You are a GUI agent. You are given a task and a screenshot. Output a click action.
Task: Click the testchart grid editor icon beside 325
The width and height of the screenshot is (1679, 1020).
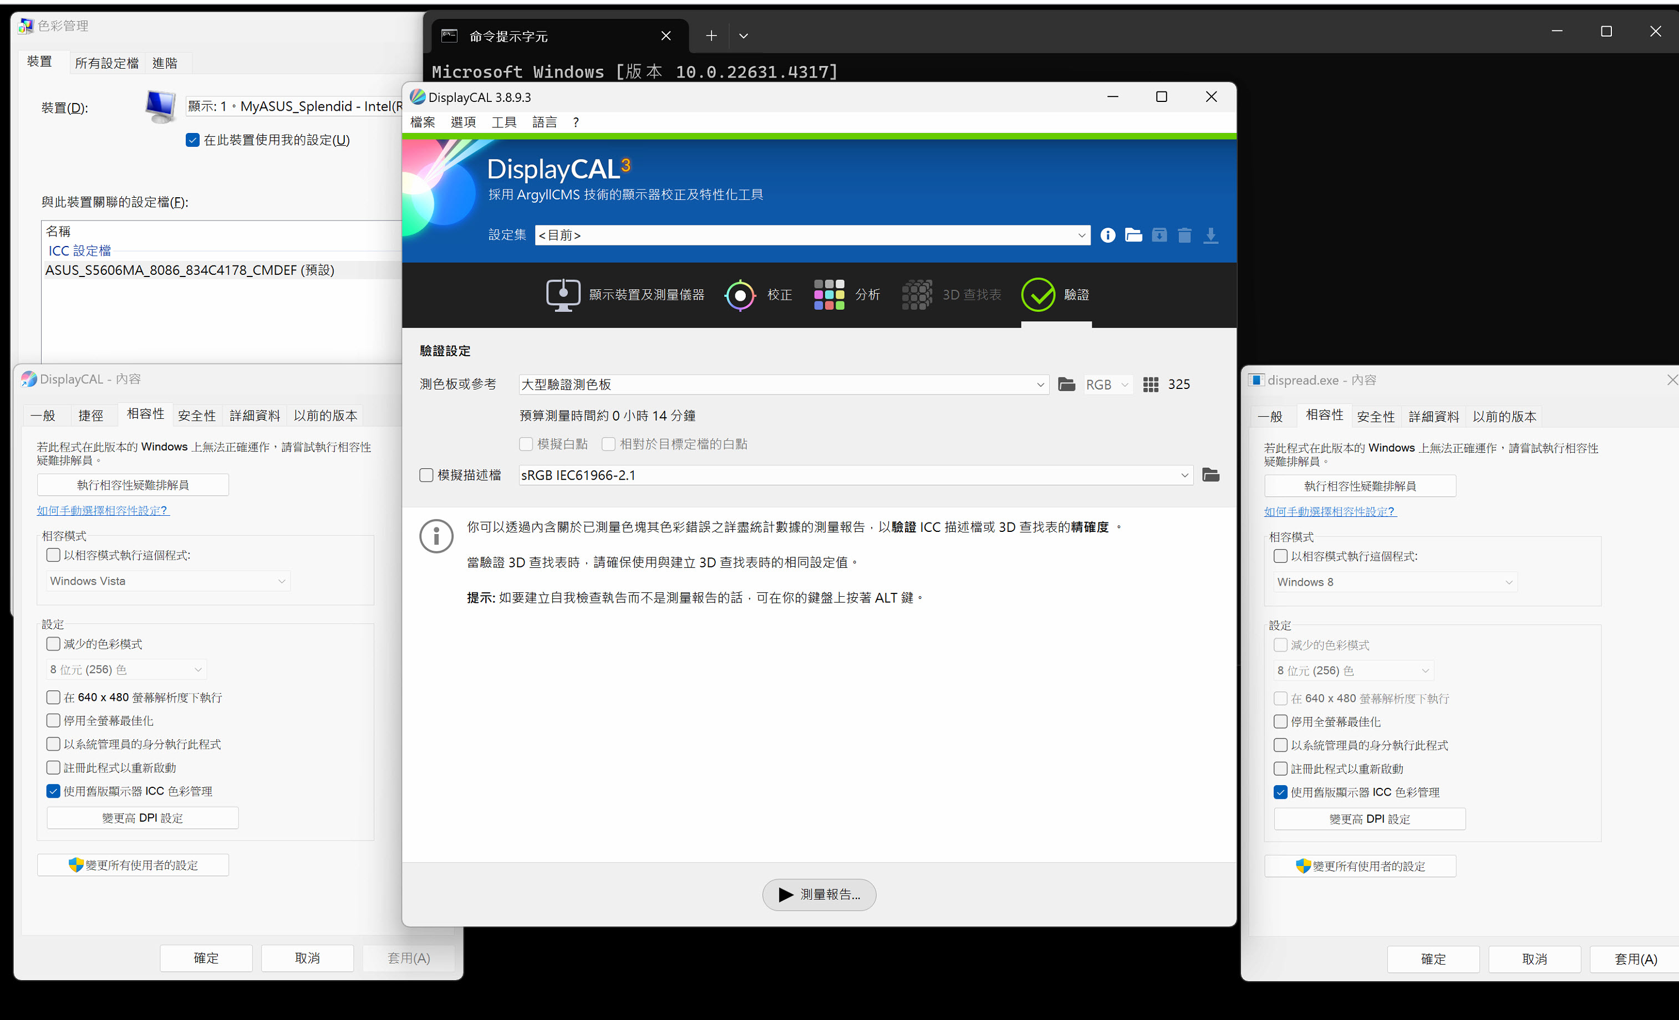[1150, 384]
